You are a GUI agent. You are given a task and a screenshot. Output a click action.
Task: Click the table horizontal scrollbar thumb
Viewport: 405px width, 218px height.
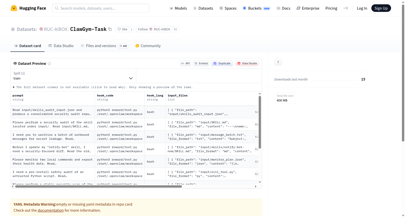pos(98,187)
